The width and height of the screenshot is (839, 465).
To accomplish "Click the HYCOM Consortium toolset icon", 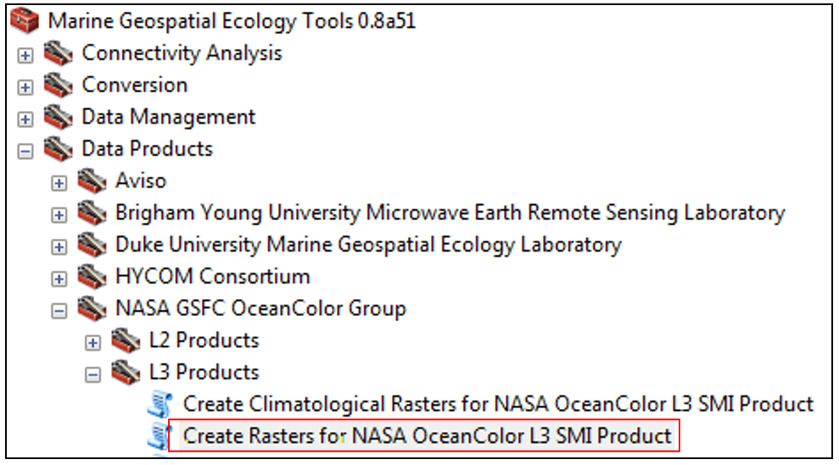I will (92, 277).
